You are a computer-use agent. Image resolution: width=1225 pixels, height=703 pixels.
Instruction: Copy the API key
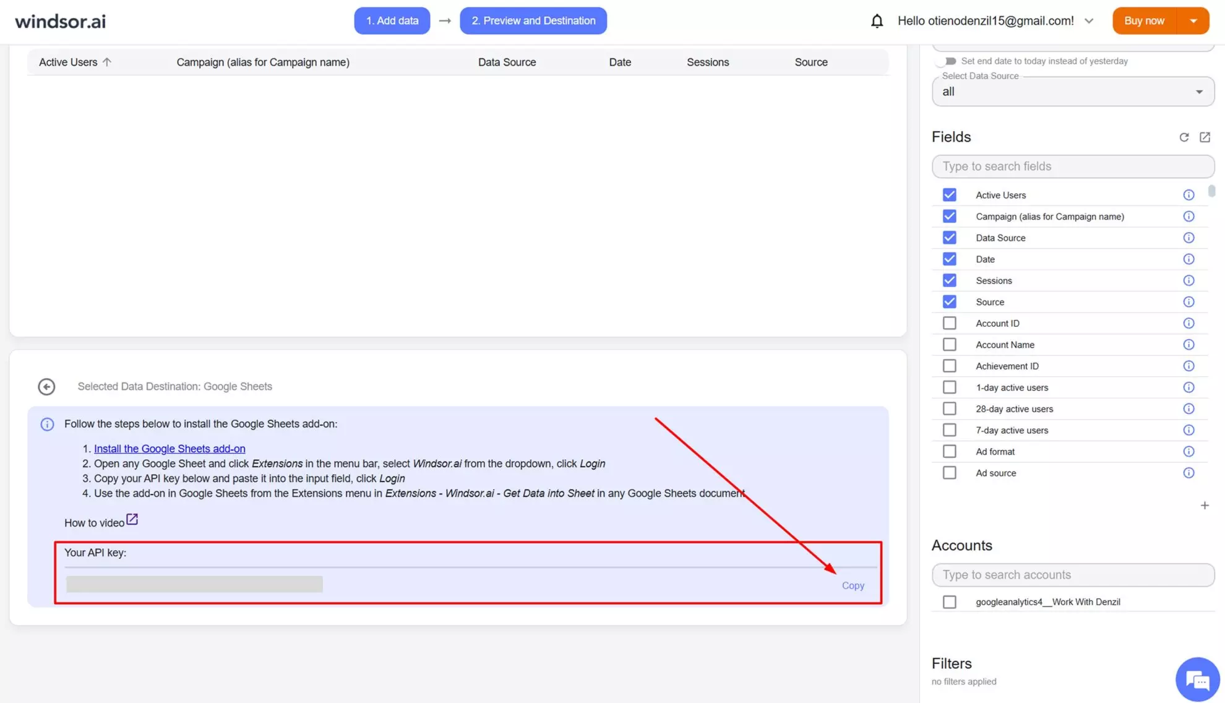click(853, 585)
